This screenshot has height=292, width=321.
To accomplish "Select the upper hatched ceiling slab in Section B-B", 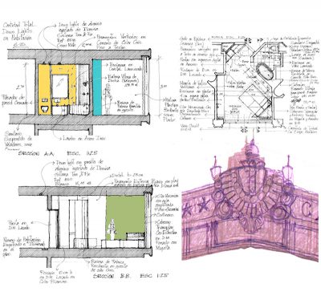I will click(85, 191).
